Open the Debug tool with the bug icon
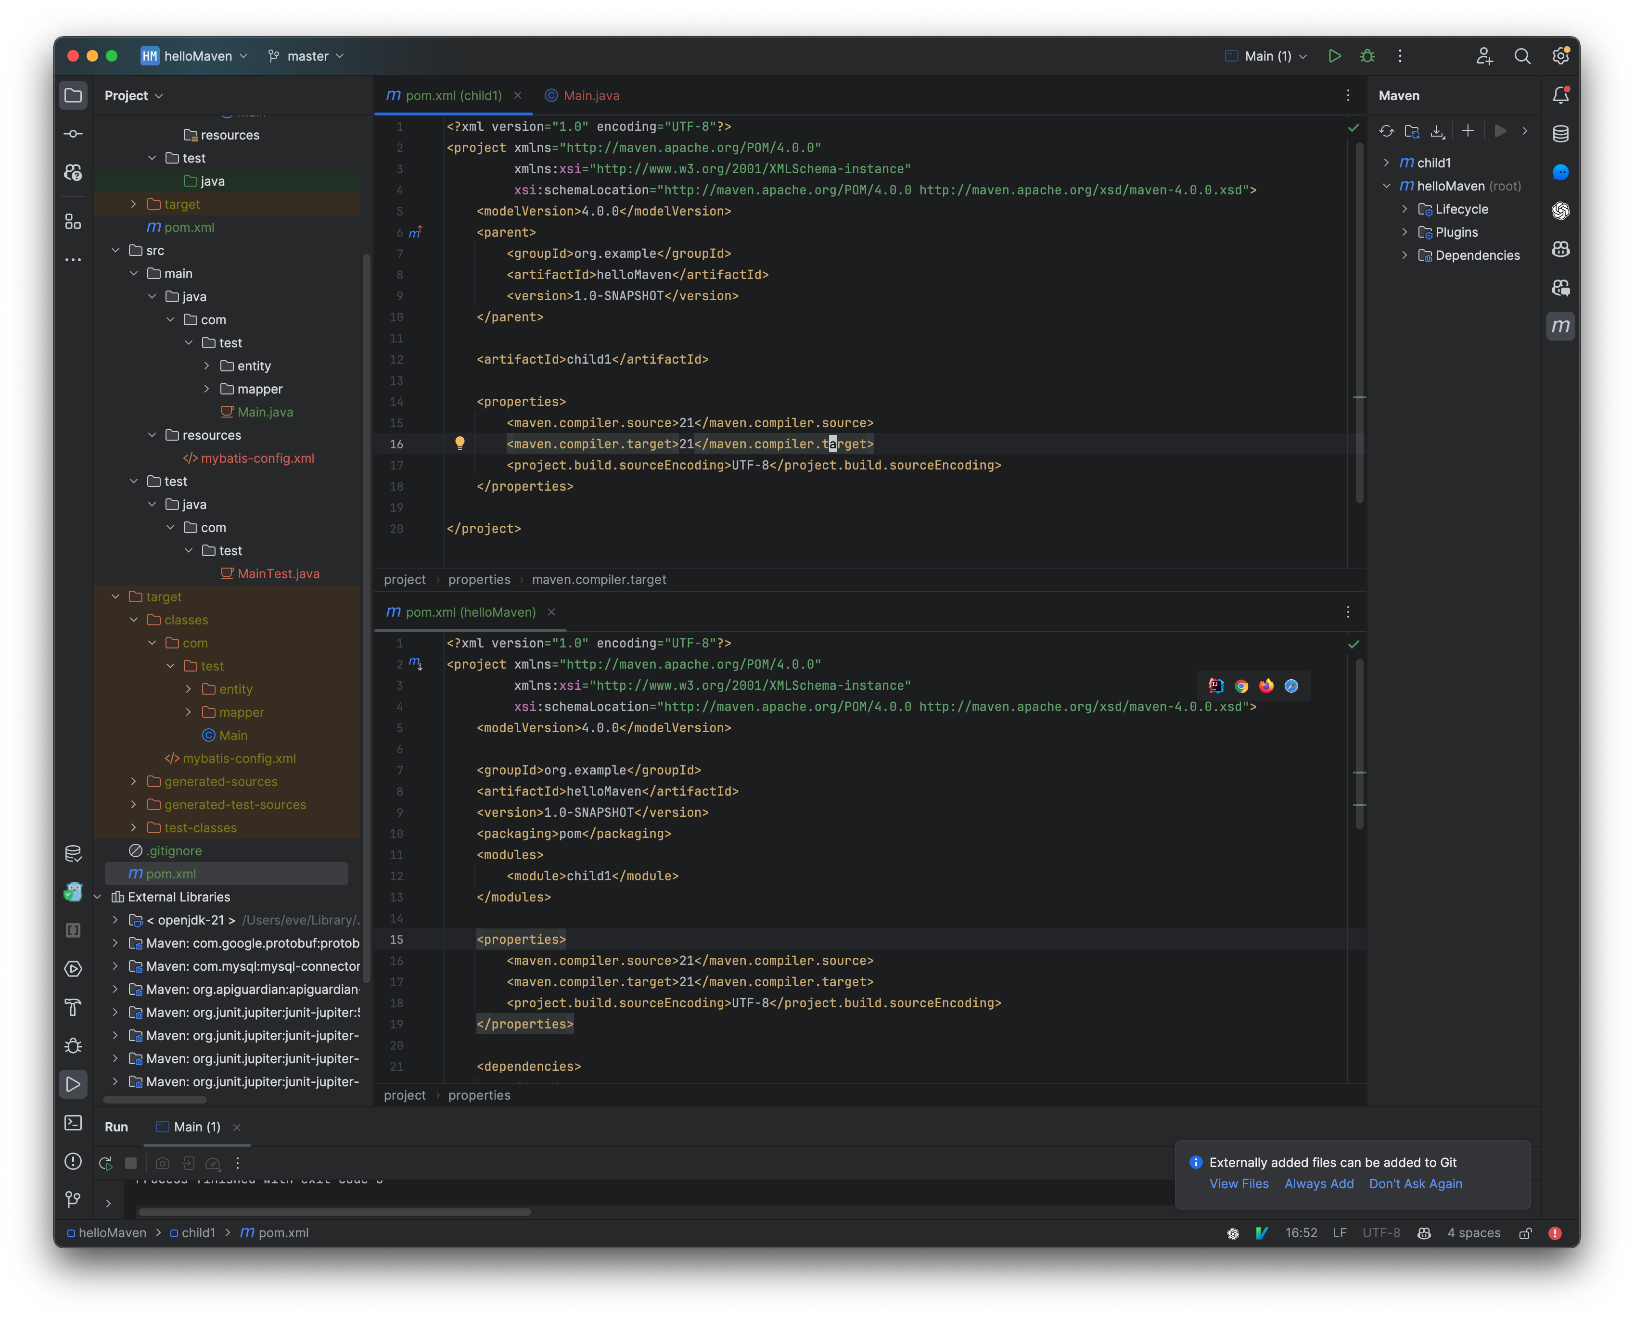1634x1319 pixels. (x=73, y=1045)
